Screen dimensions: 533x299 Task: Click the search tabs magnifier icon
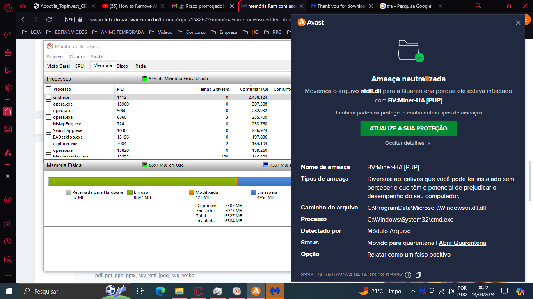(478, 5)
